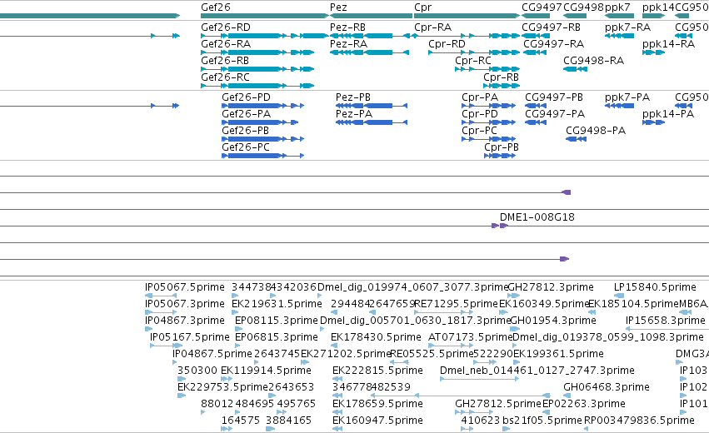Click EST IP15658.3prime
The height and width of the screenshot is (433, 709).
[x=665, y=321]
